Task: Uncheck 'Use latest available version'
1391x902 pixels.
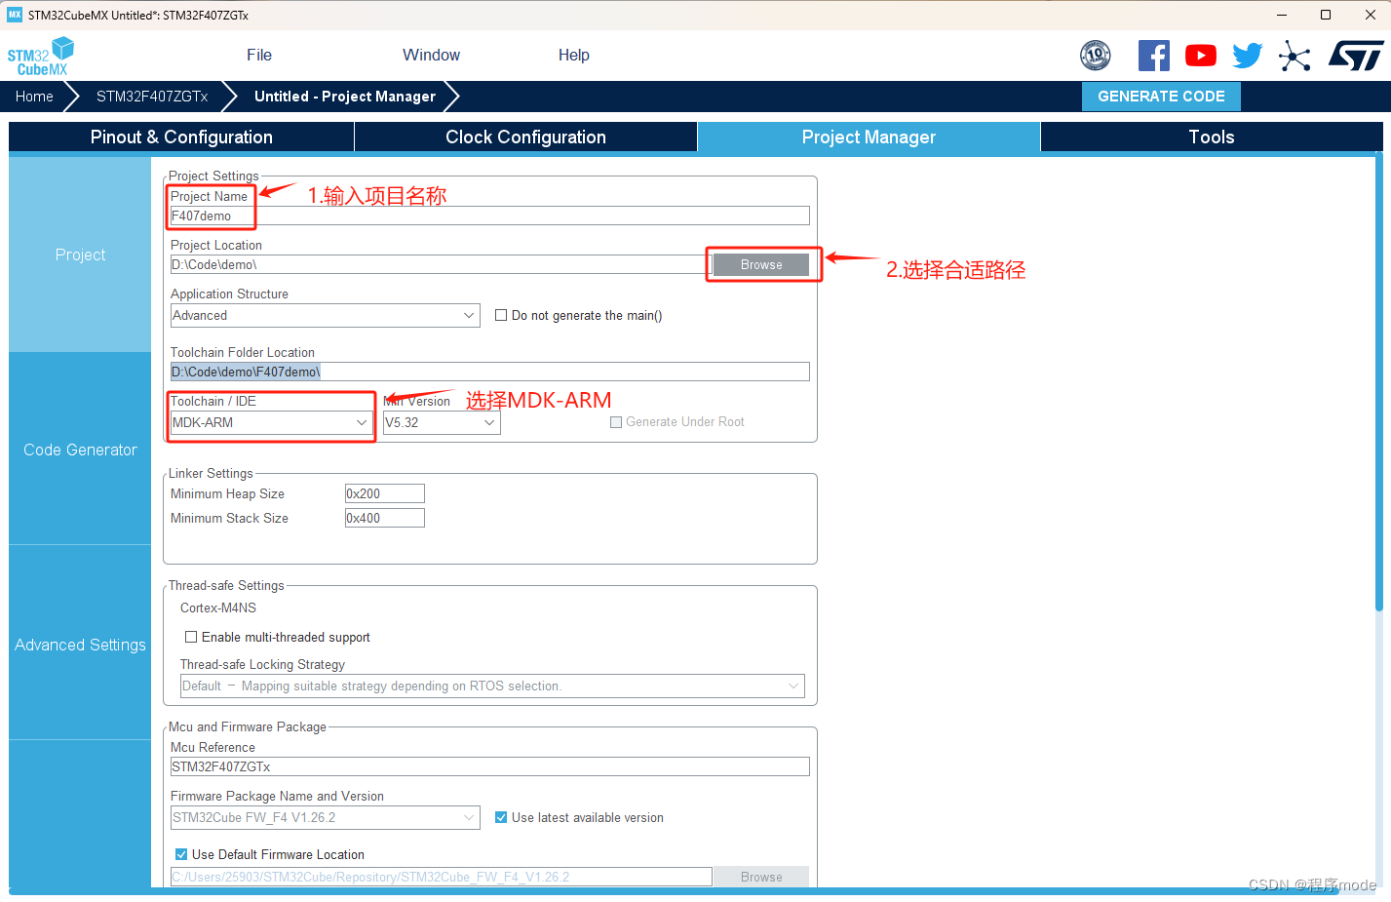Action: pos(501,817)
